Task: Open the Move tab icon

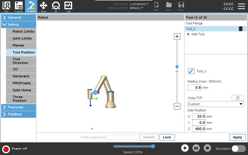Action: tap(44, 6)
